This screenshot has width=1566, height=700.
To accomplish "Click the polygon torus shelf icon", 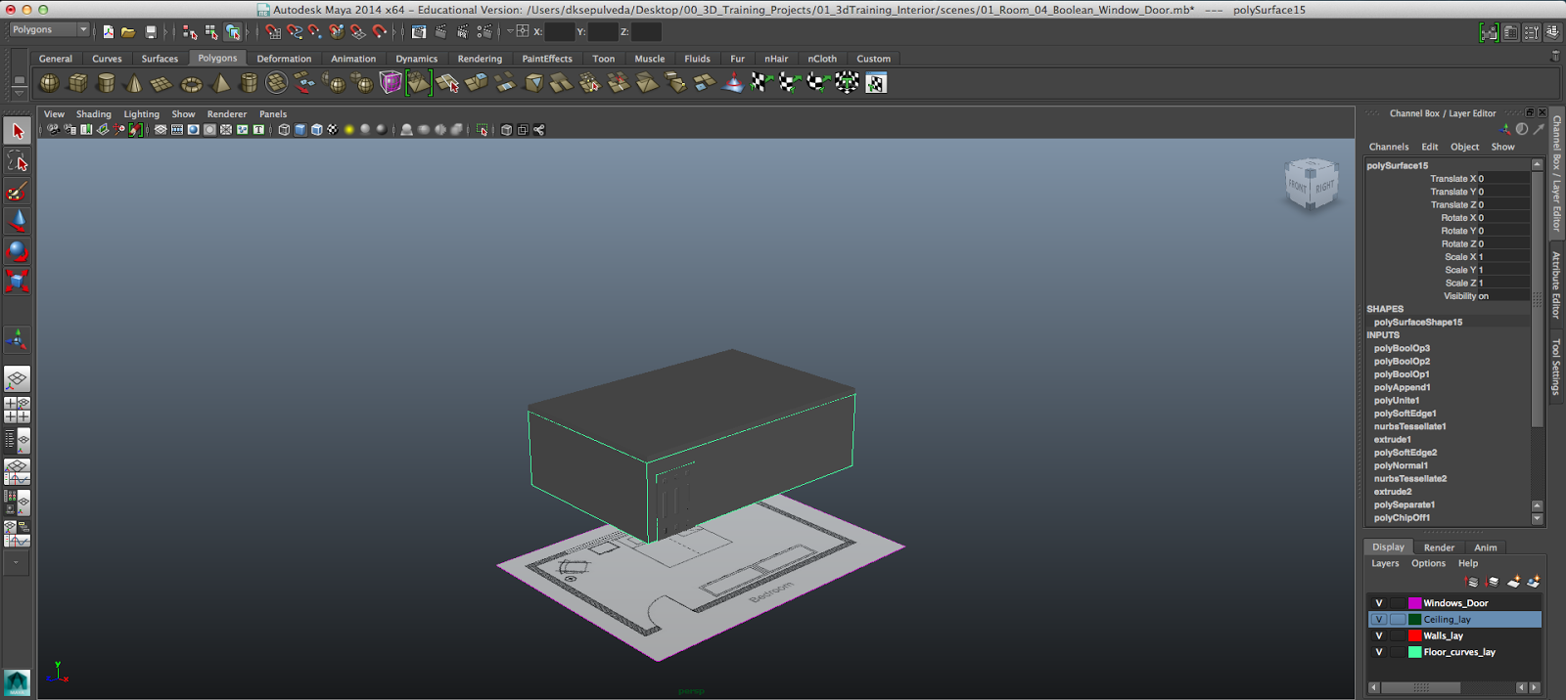I will pyautogui.click(x=191, y=84).
